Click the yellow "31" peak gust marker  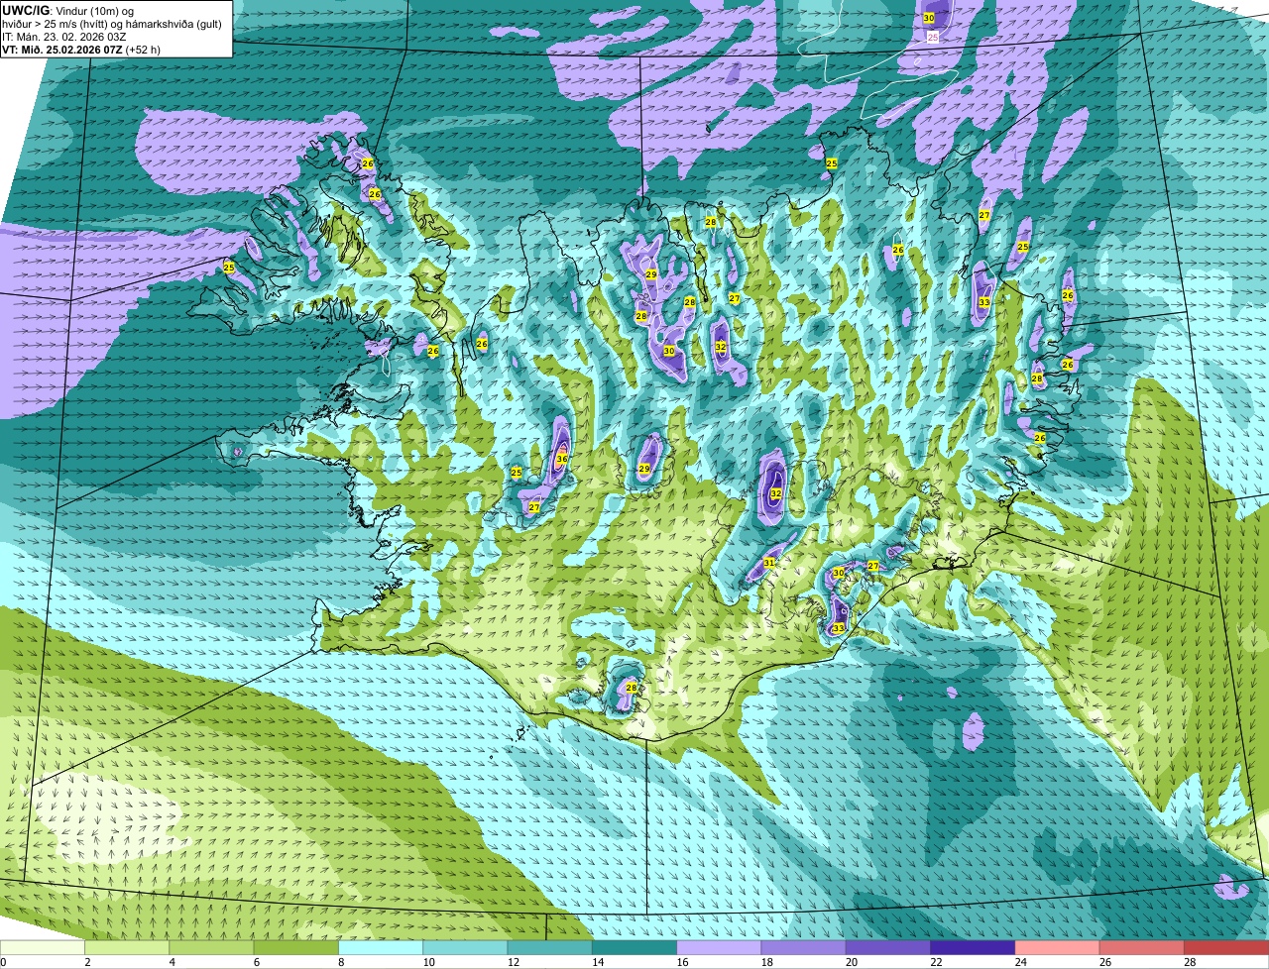(768, 563)
